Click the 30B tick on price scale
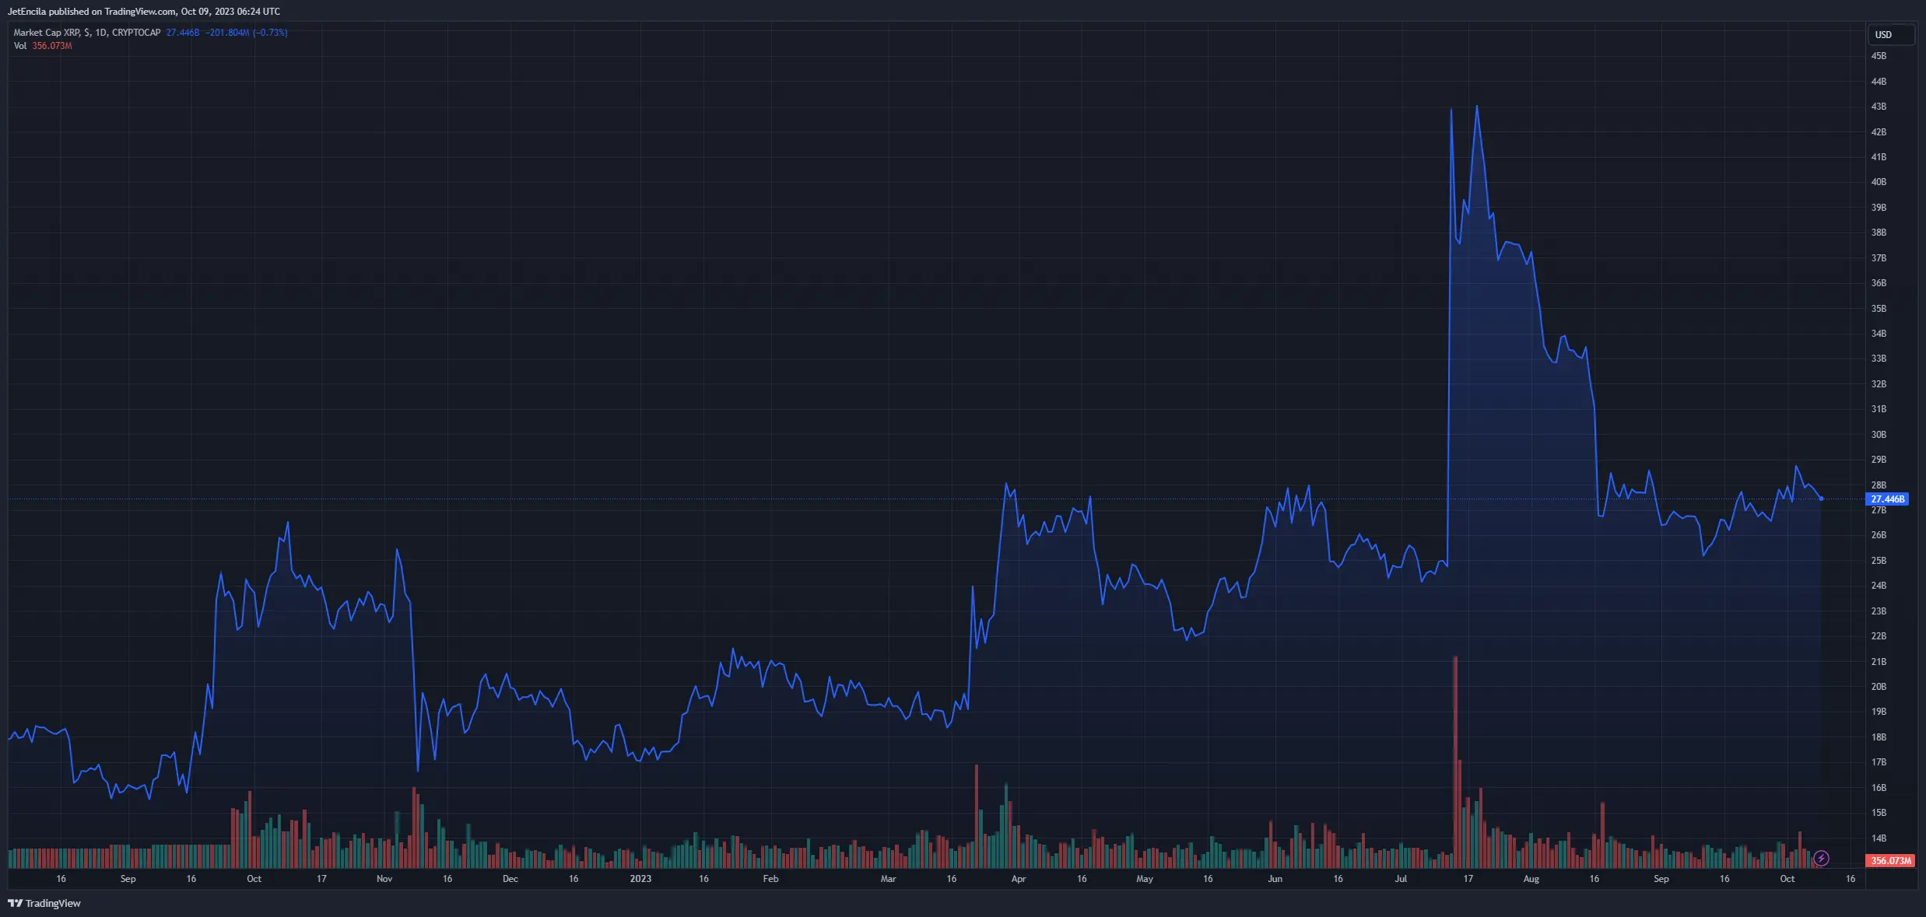This screenshot has height=917, width=1926. [x=1879, y=435]
